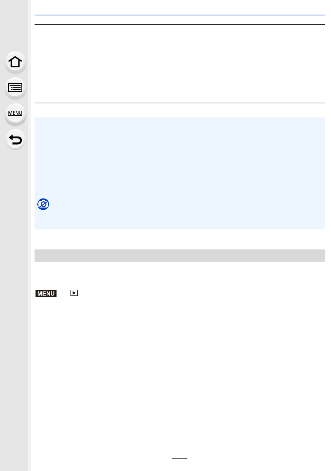Click the lower black horizontal rule
Viewport: 331px width, 471px height.
click(180, 103)
